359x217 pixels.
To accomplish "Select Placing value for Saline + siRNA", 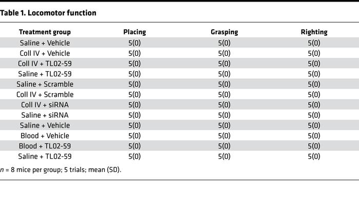I will (x=134, y=115).
